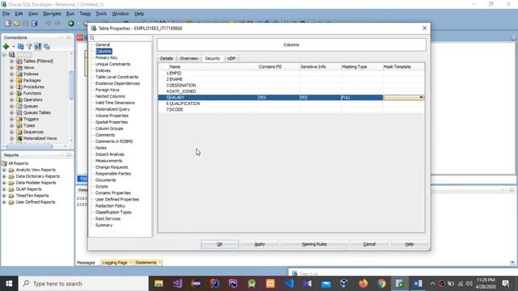Viewport: 518px width, 291px height.
Task: Select the Types folder icon
Action: (19, 125)
